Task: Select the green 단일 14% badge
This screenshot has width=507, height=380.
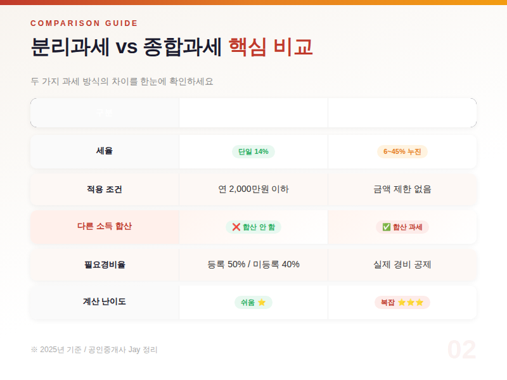Action: (x=253, y=151)
